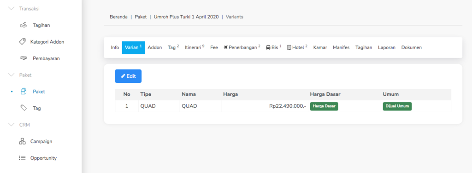Click the Tag label icon in sidebar
Screen dimensions: 472x173
click(24, 108)
